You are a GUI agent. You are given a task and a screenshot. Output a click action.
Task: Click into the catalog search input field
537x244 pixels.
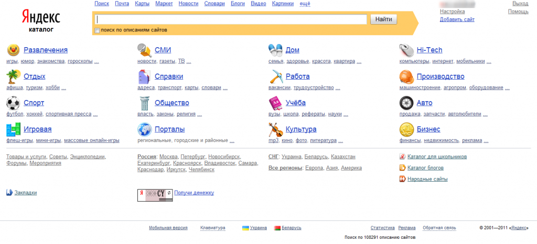tap(231, 19)
